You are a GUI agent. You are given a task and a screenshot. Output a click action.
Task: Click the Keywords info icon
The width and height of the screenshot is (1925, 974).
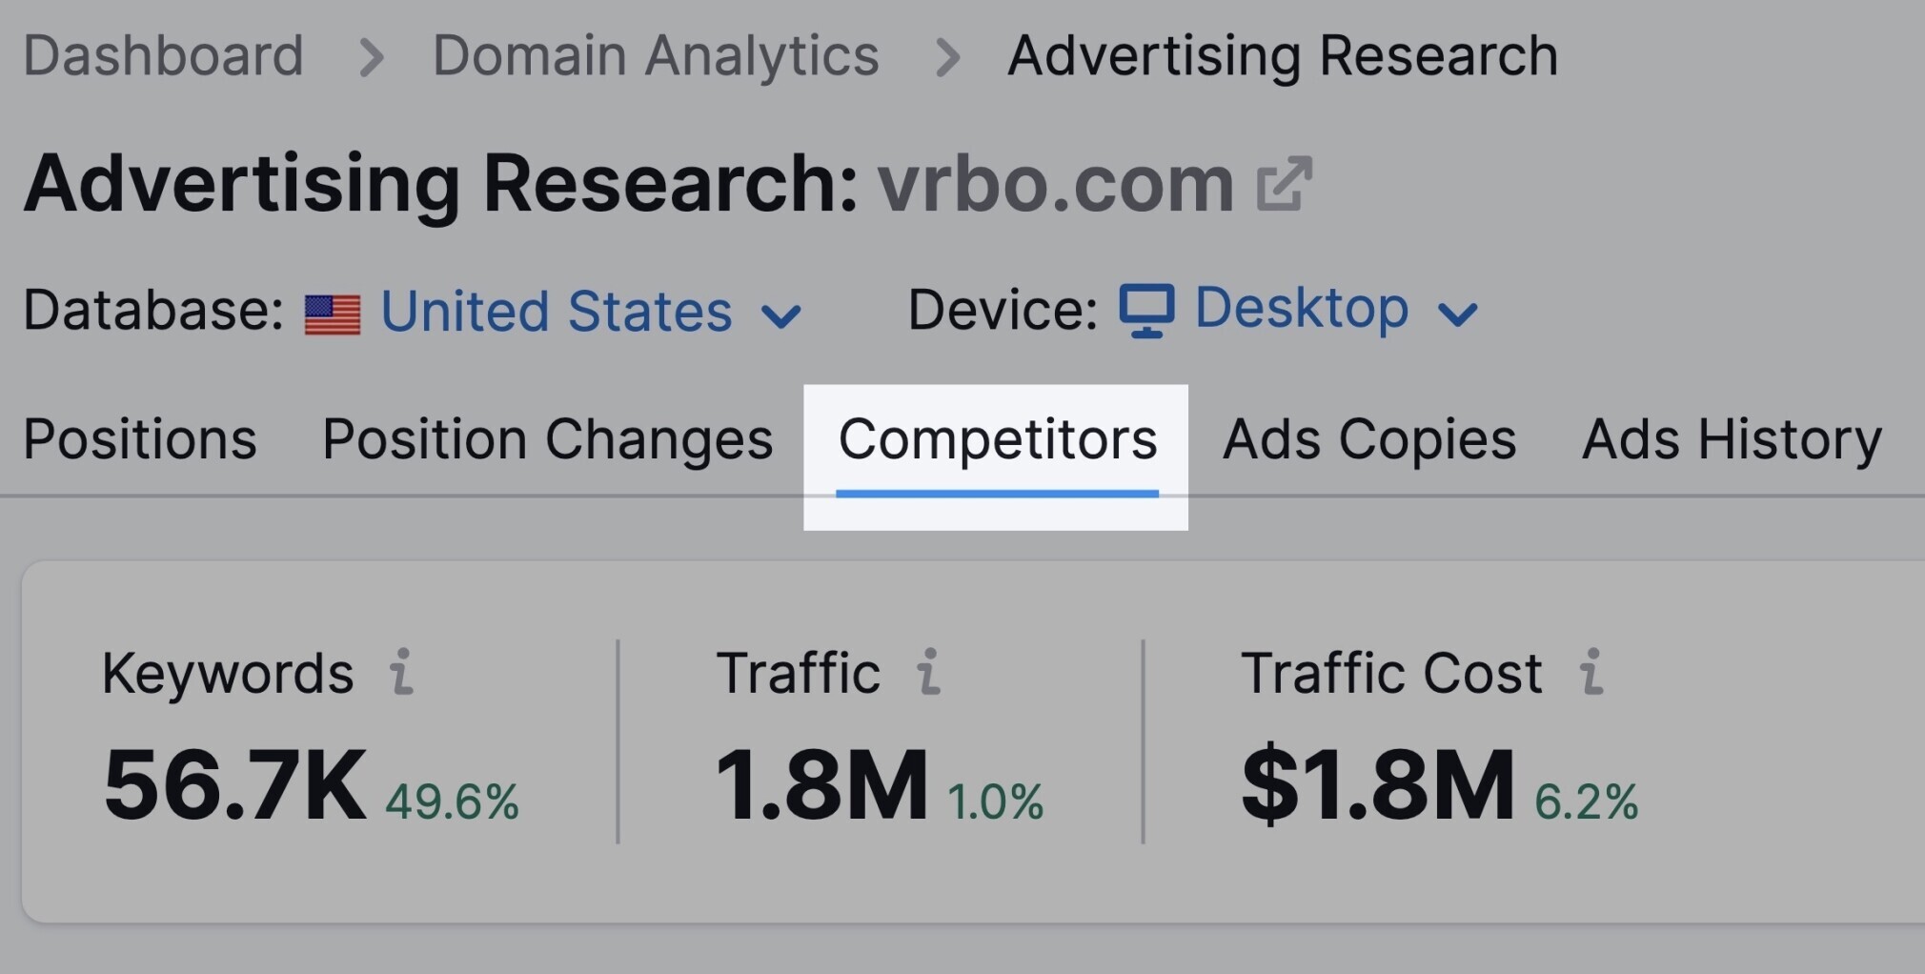pyautogui.click(x=402, y=672)
